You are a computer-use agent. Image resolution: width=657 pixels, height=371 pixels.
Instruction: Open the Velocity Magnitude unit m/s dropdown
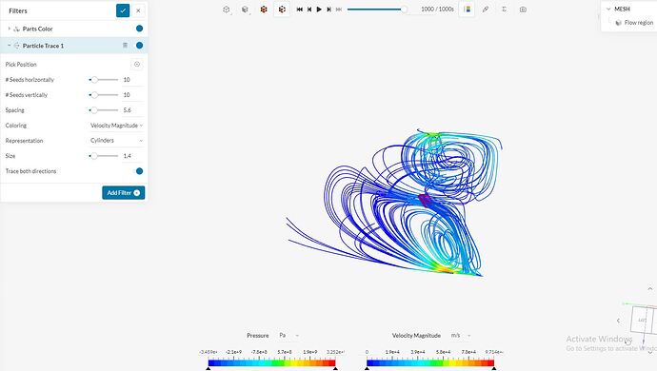(x=461, y=336)
